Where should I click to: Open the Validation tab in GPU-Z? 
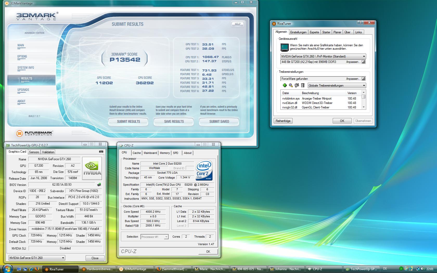(48, 152)
